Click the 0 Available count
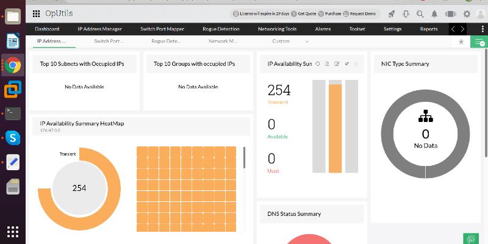Image resolution: width=488 pixels, height=244 pixels. [x=271, y=125]
